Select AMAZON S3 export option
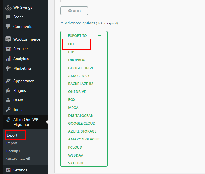The height and width of the screenshot is (174, 205). click(x=79, y=76)
